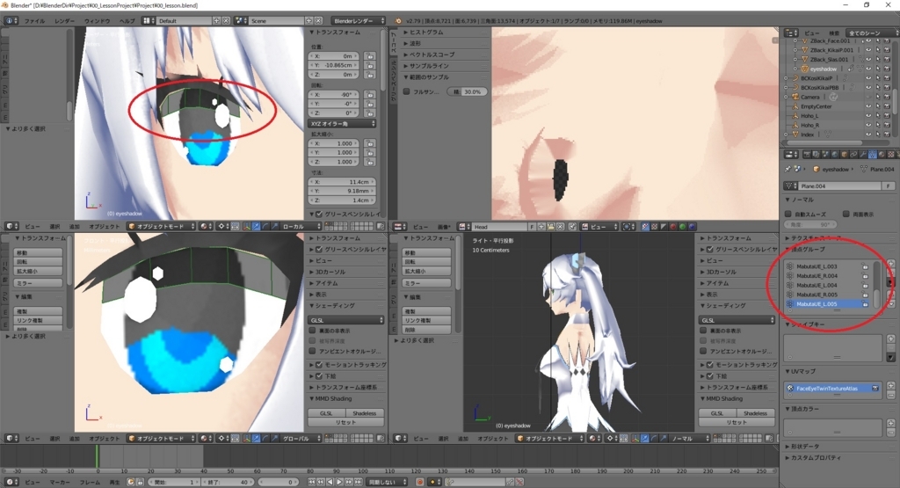Click the ミラー button in bottom-left tool shelf

tap(39, 283)
